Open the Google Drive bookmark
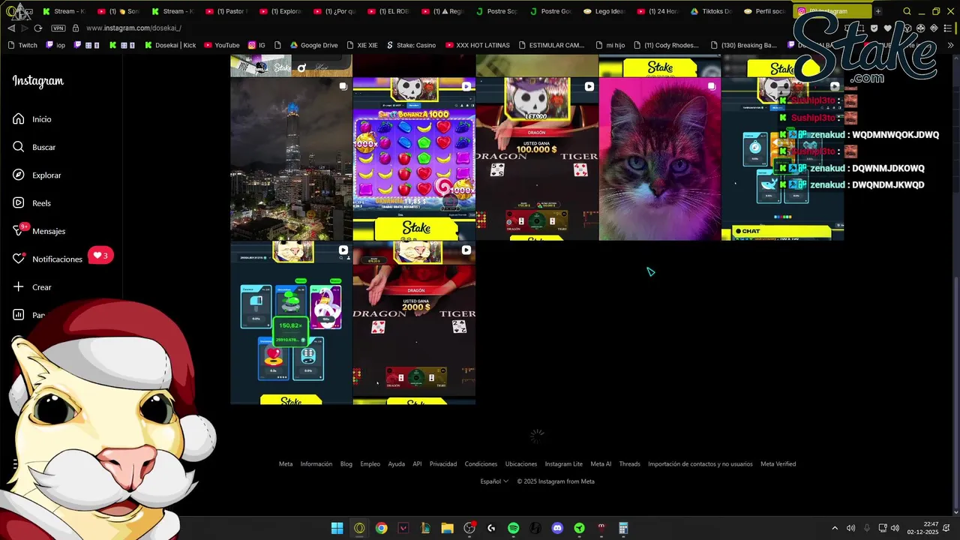This screenshot has width=960, height=540. coord(313,45)
